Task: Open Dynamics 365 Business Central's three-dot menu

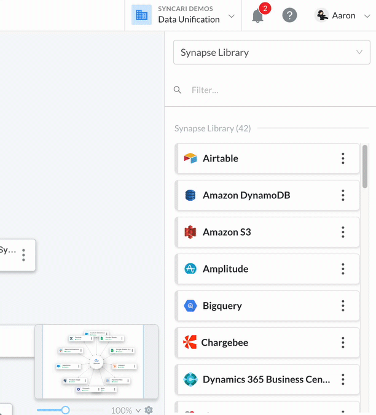Action: coord(343,379)
